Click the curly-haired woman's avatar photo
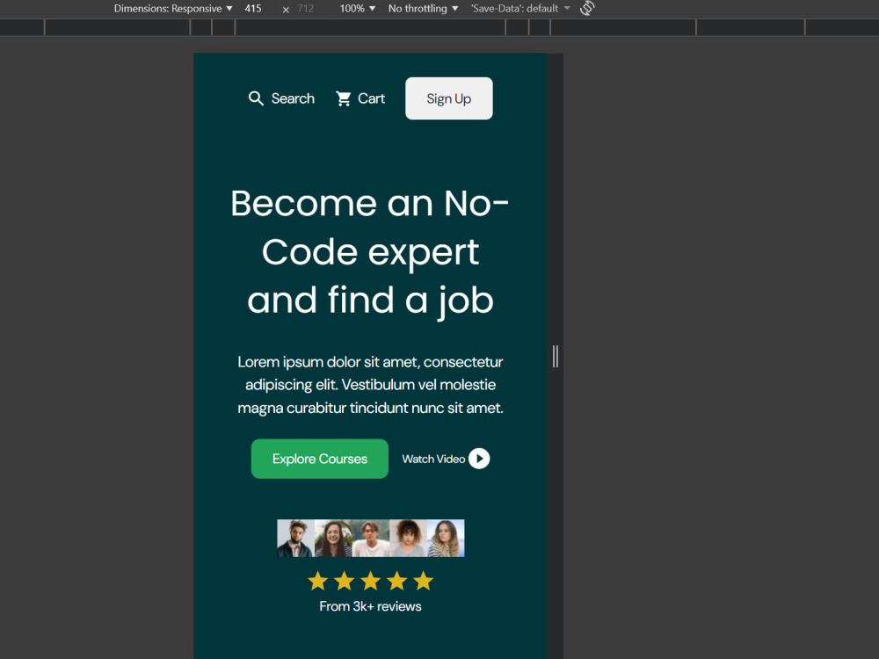The image size is (879, 659). (408, 538)
